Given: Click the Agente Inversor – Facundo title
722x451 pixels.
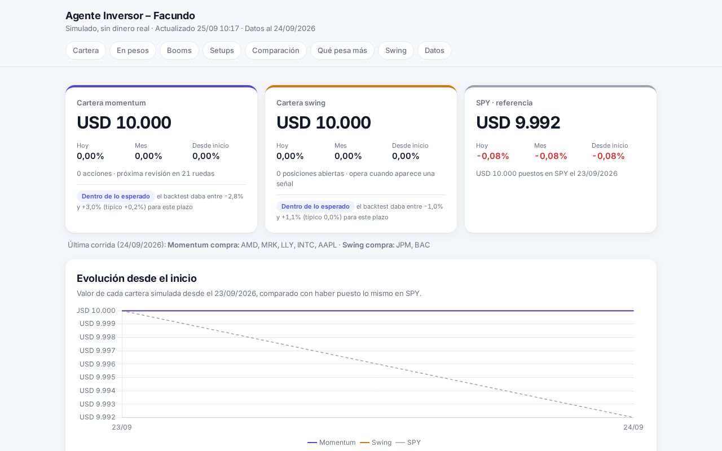Looking at the screenshot, I should 130,16.
